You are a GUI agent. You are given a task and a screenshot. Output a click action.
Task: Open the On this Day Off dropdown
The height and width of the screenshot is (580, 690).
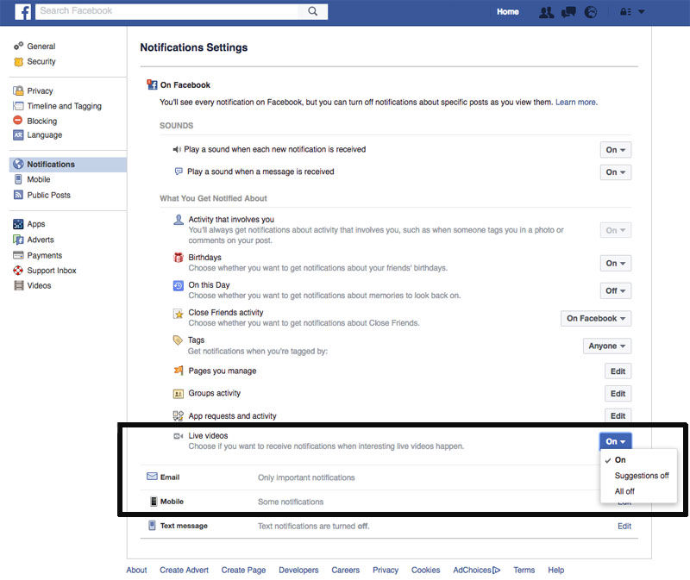[x=615, y=291]
